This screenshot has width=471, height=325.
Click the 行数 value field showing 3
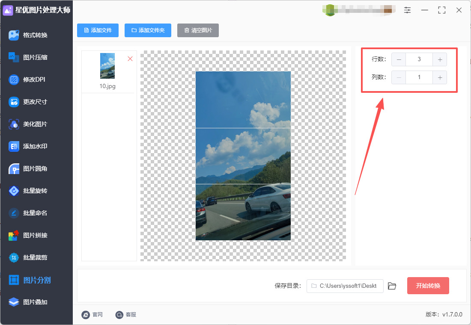[419, 59]
